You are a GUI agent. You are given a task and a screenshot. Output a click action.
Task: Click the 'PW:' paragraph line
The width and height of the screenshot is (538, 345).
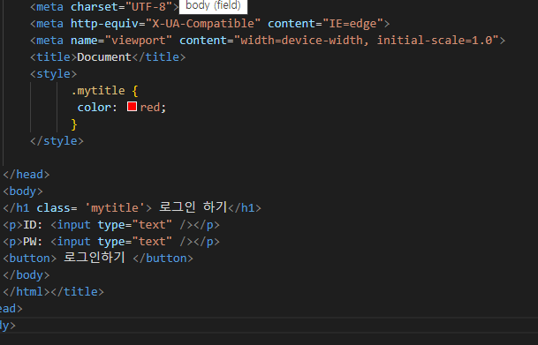click(x=111, y=242)
